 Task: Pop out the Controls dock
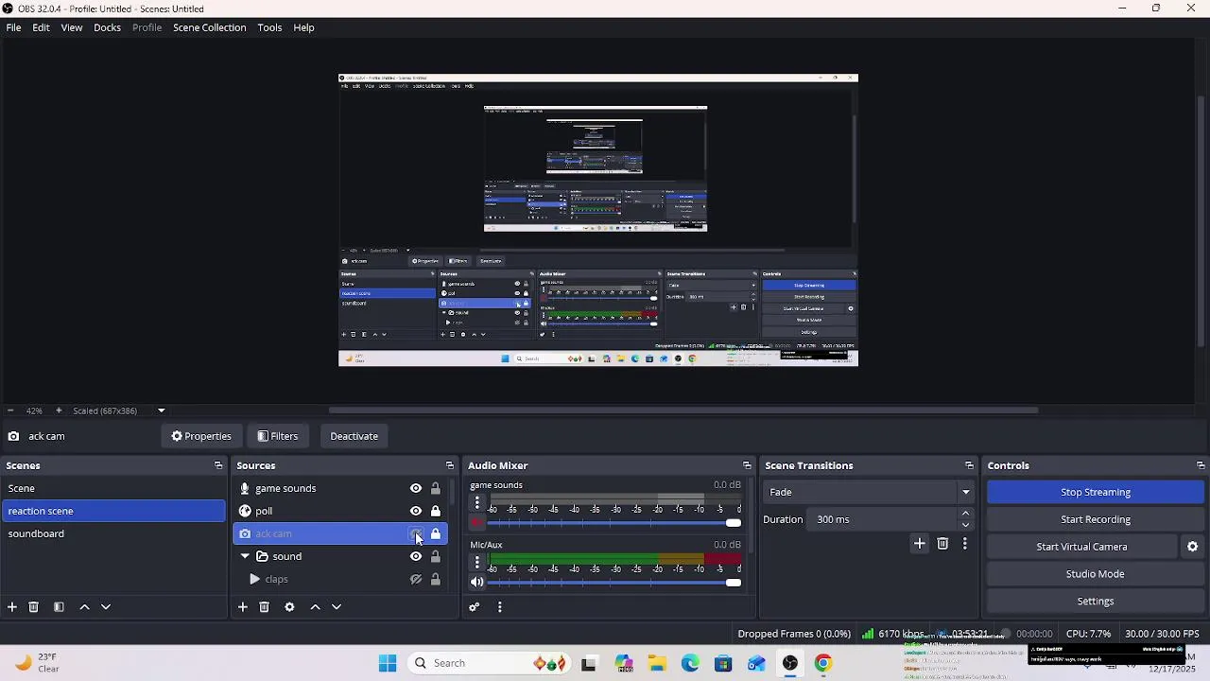(1201, 465)
